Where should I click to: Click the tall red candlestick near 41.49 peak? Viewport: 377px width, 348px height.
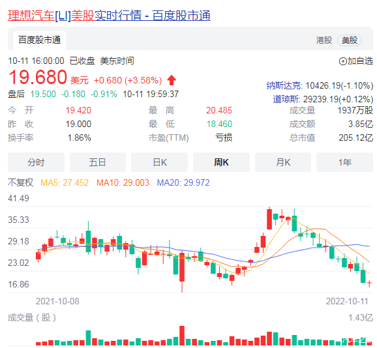pyautogui.click(x=269, y=218)
